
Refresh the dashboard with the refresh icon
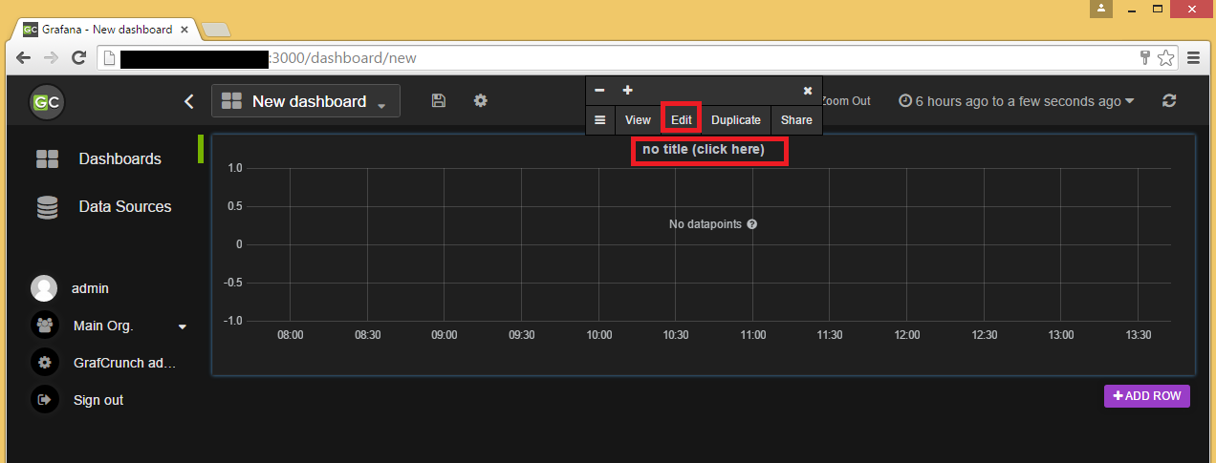1168,100
